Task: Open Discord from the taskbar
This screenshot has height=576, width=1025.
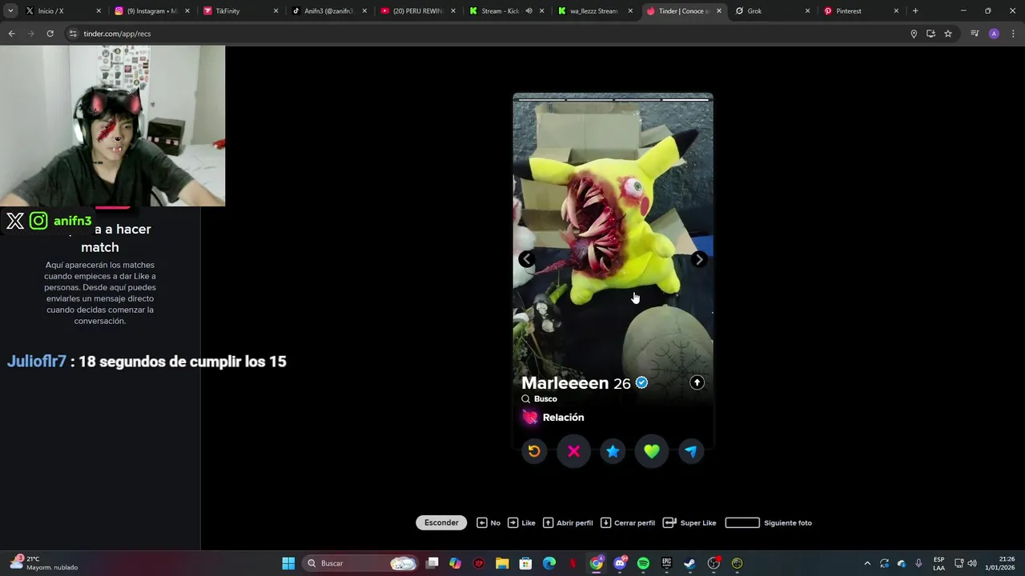Action: click(620, 563)
